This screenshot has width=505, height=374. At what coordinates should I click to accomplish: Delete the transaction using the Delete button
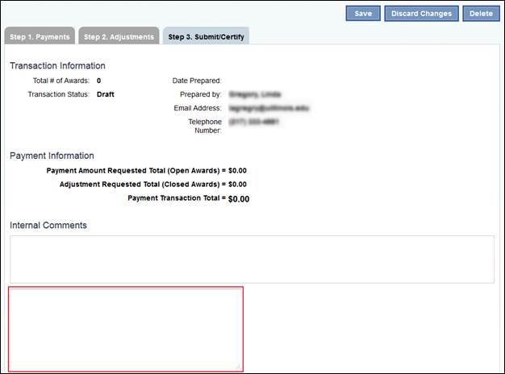(481, 14)
